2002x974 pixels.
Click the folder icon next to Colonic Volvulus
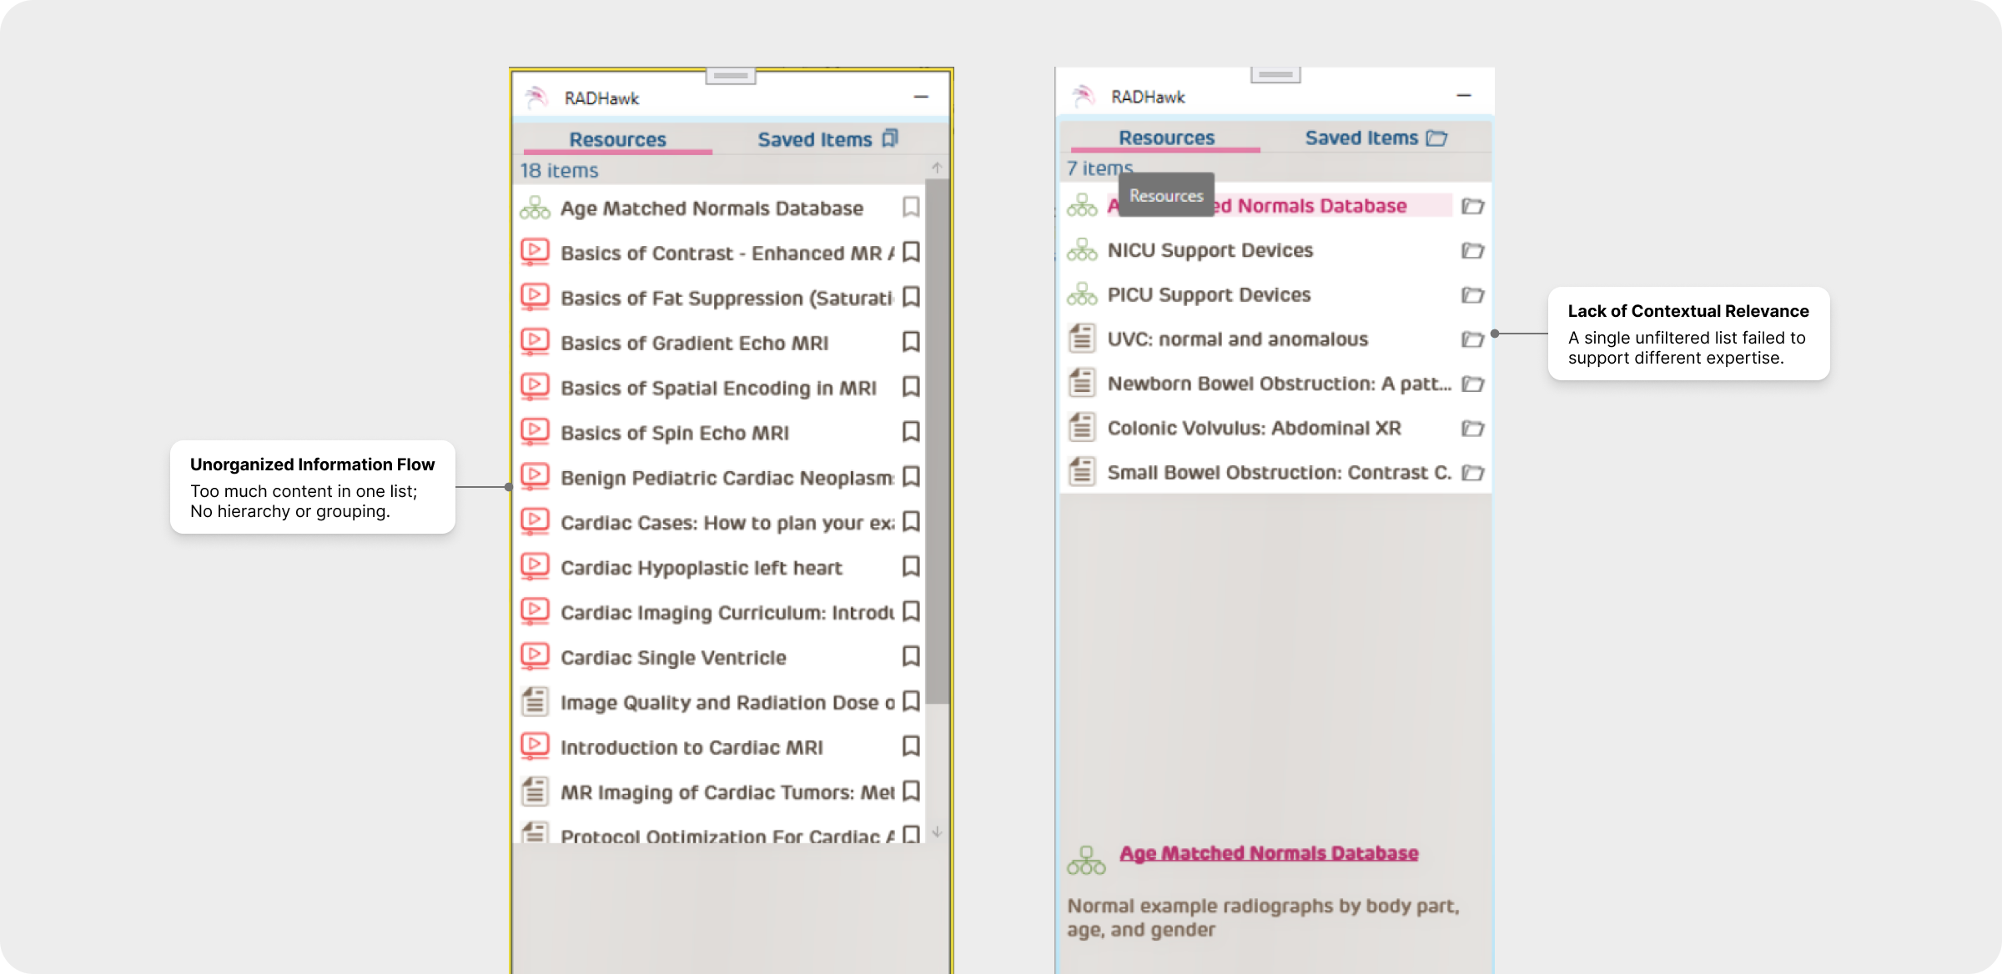coord(1472,428)
